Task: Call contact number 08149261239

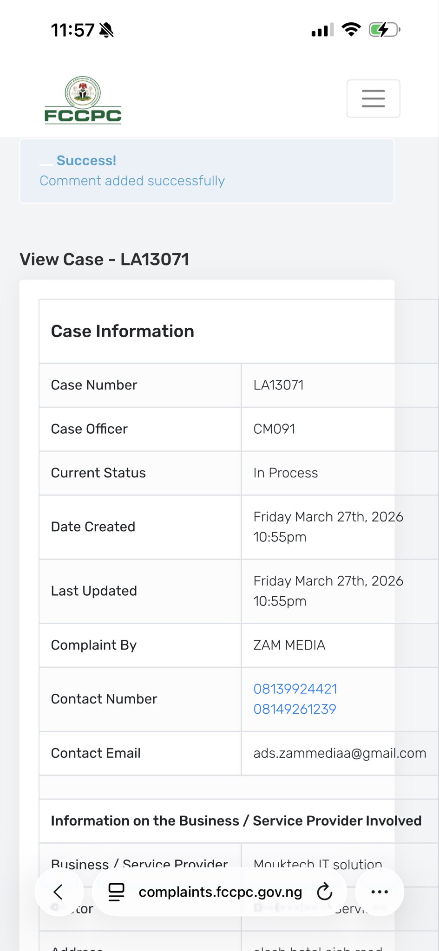Action: 295,709
